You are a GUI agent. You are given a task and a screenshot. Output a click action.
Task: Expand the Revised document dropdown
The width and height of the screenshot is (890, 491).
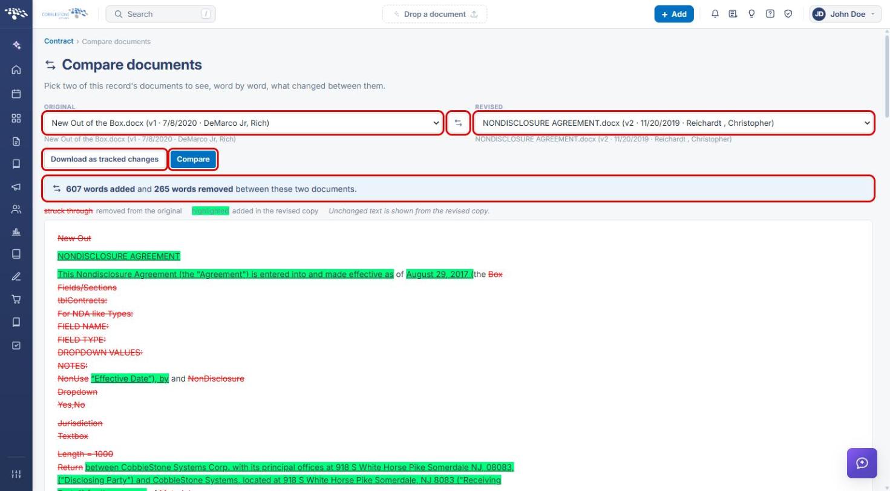[x=674, y=123]
